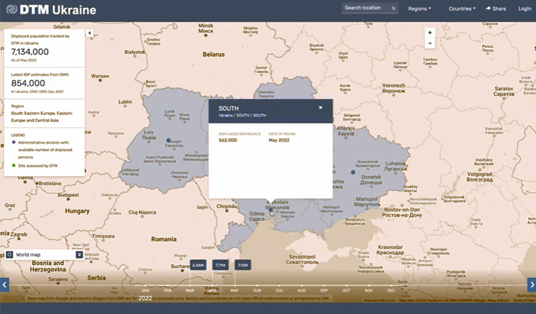The height and width of the screenshot is (314, 536).
Task: Click the Odesa city label
Action: coord(257,216)
